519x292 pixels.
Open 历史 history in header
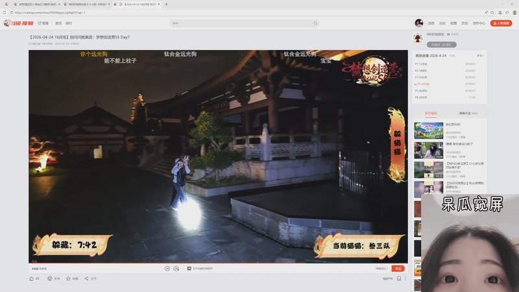[465, 23]
